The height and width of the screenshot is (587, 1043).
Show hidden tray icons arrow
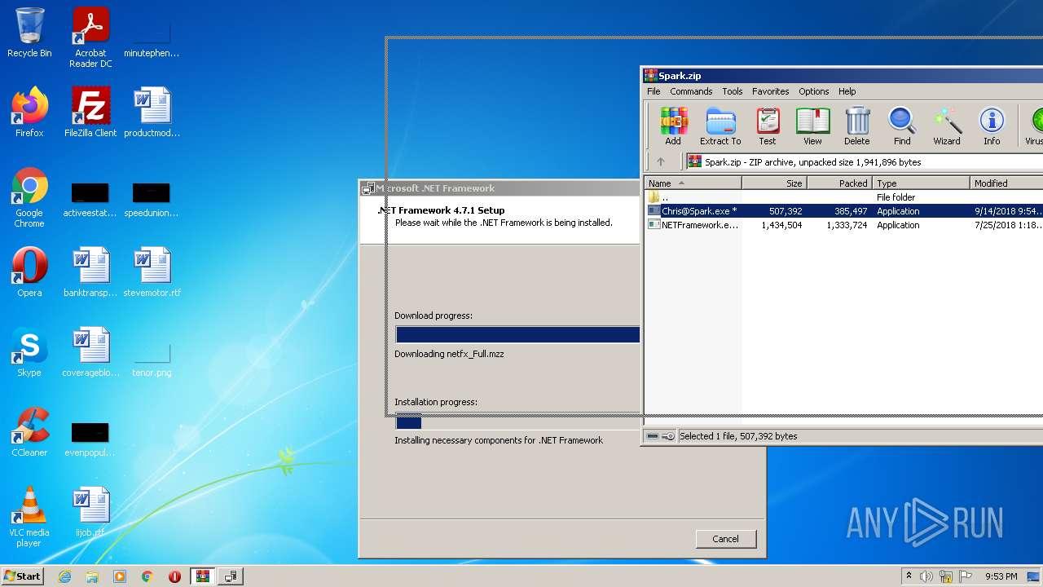pos(909,576)
